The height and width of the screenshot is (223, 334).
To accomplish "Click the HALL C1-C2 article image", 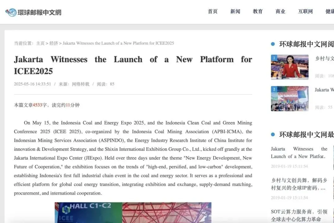I will (133, 212).
